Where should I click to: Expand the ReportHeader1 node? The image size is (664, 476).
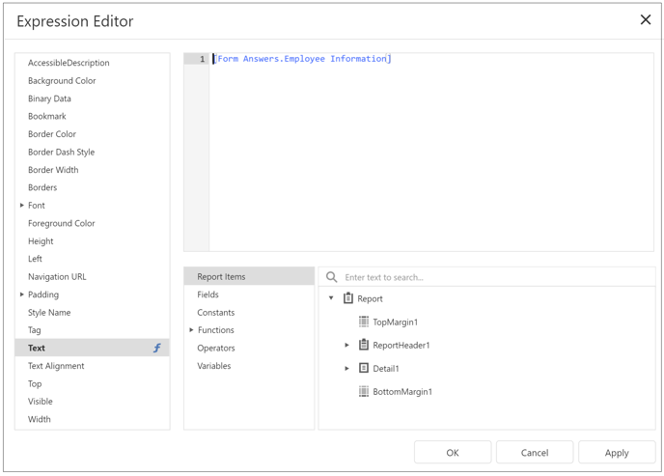pyautogui.click(x=346, y=345)
